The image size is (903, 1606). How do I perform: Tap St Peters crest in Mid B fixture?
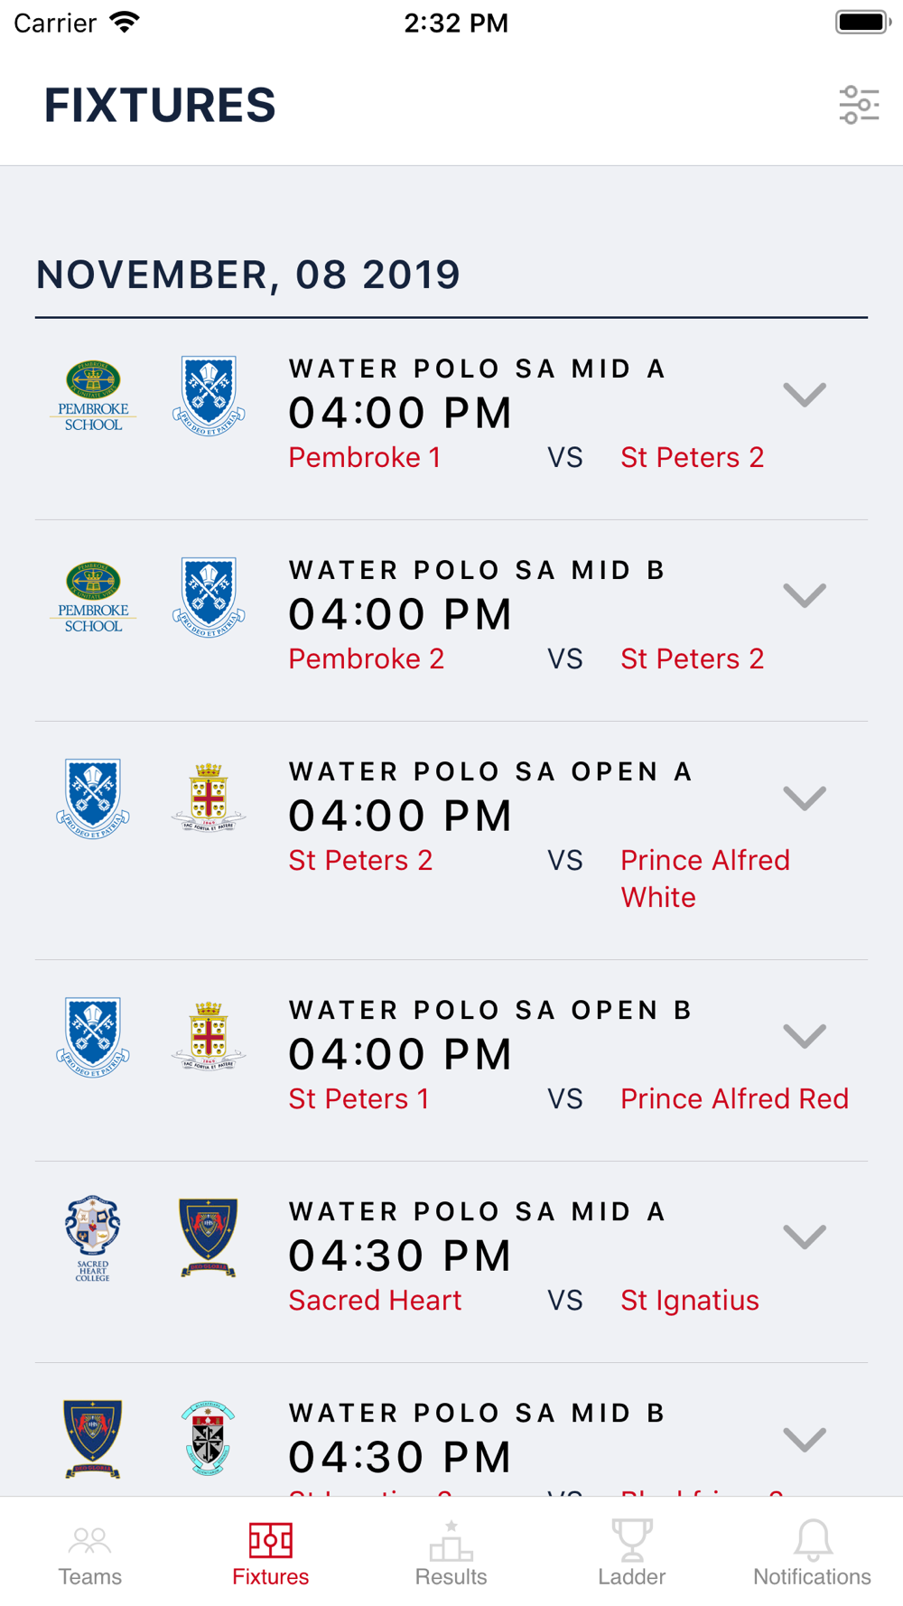click(209, 597)
